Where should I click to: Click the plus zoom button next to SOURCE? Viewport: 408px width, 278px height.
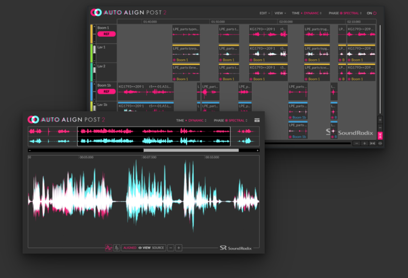[179, 248]
